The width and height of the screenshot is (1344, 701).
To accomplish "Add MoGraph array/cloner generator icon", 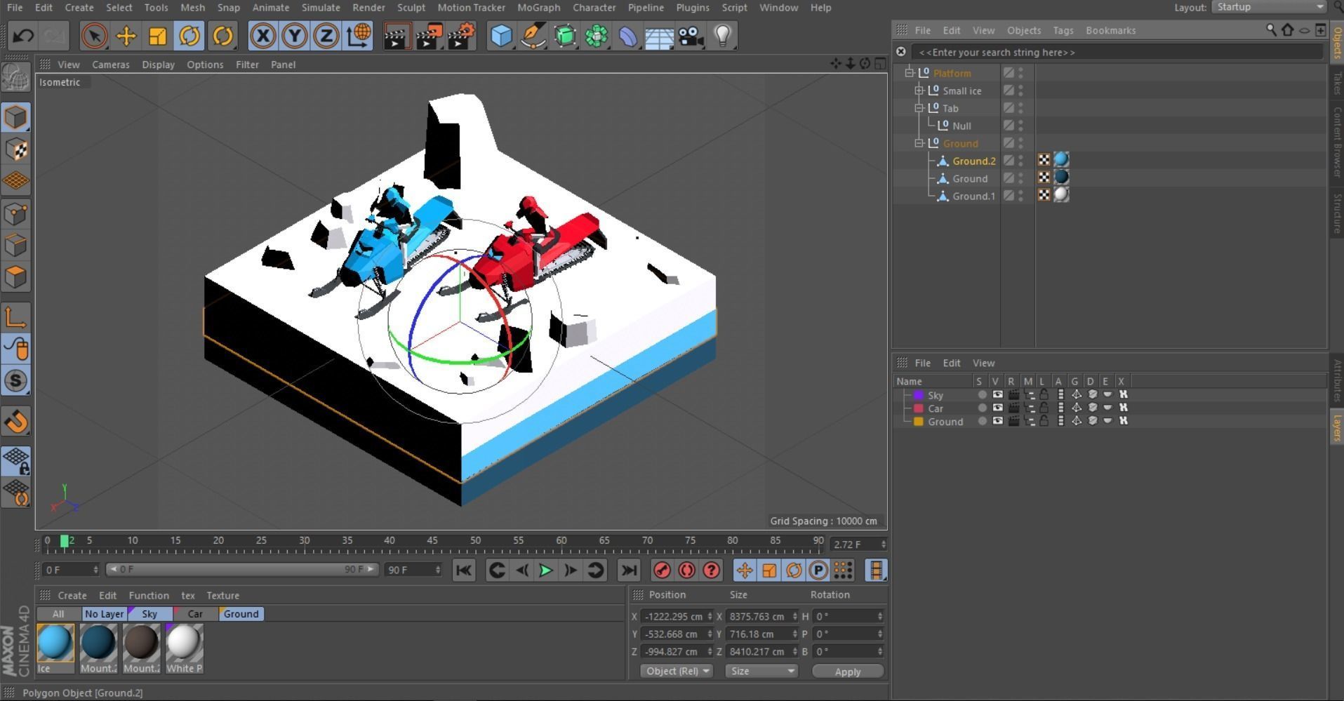I will click(x=597, y=36).
